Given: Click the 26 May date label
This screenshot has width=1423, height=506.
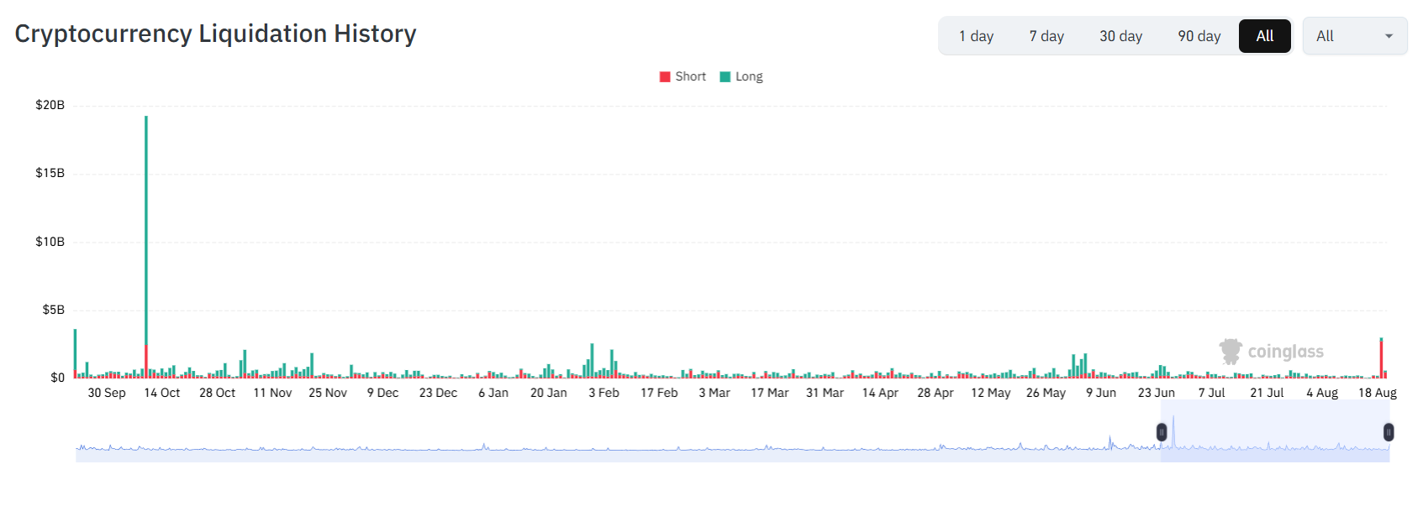Looking at the screenshot, I should [x=1046, y=393].
